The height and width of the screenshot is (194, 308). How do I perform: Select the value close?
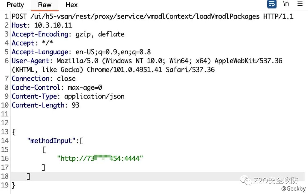click(x=66, y=79)
